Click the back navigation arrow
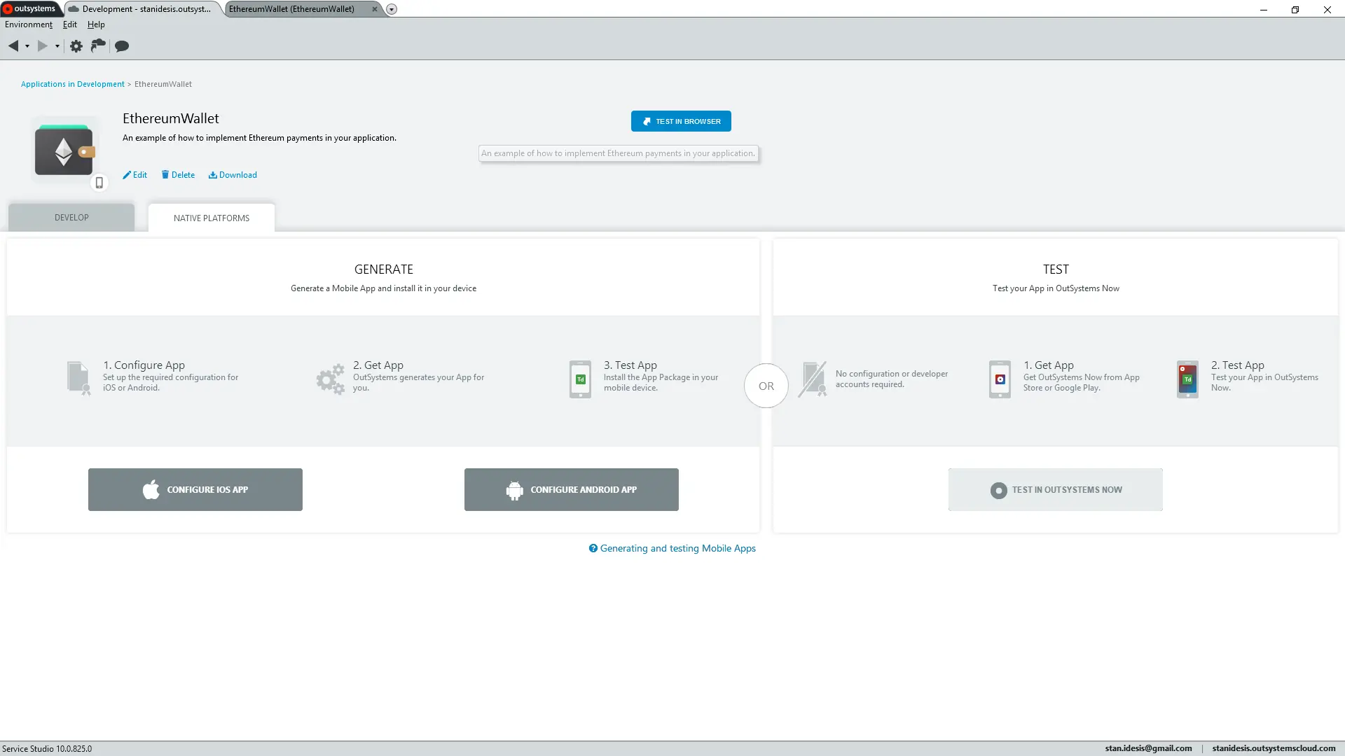Viewport: 1345px width, 756px height. click(14, 45)
